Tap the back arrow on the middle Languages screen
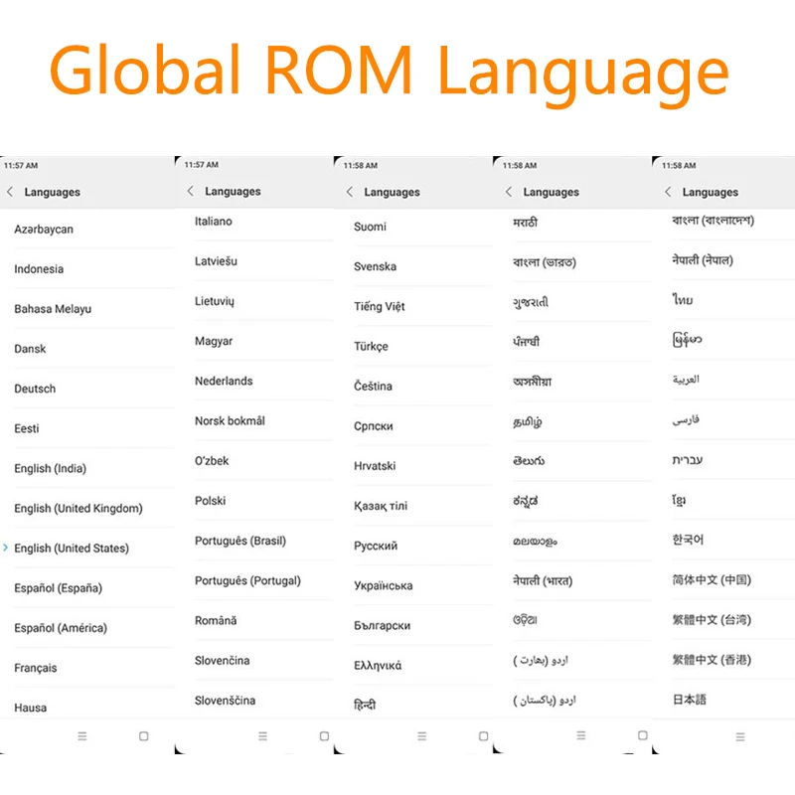The height and width of the screenshot is (795, 795). coord(349,191)
